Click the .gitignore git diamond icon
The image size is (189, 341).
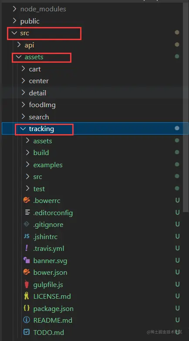tap(27, 224)
